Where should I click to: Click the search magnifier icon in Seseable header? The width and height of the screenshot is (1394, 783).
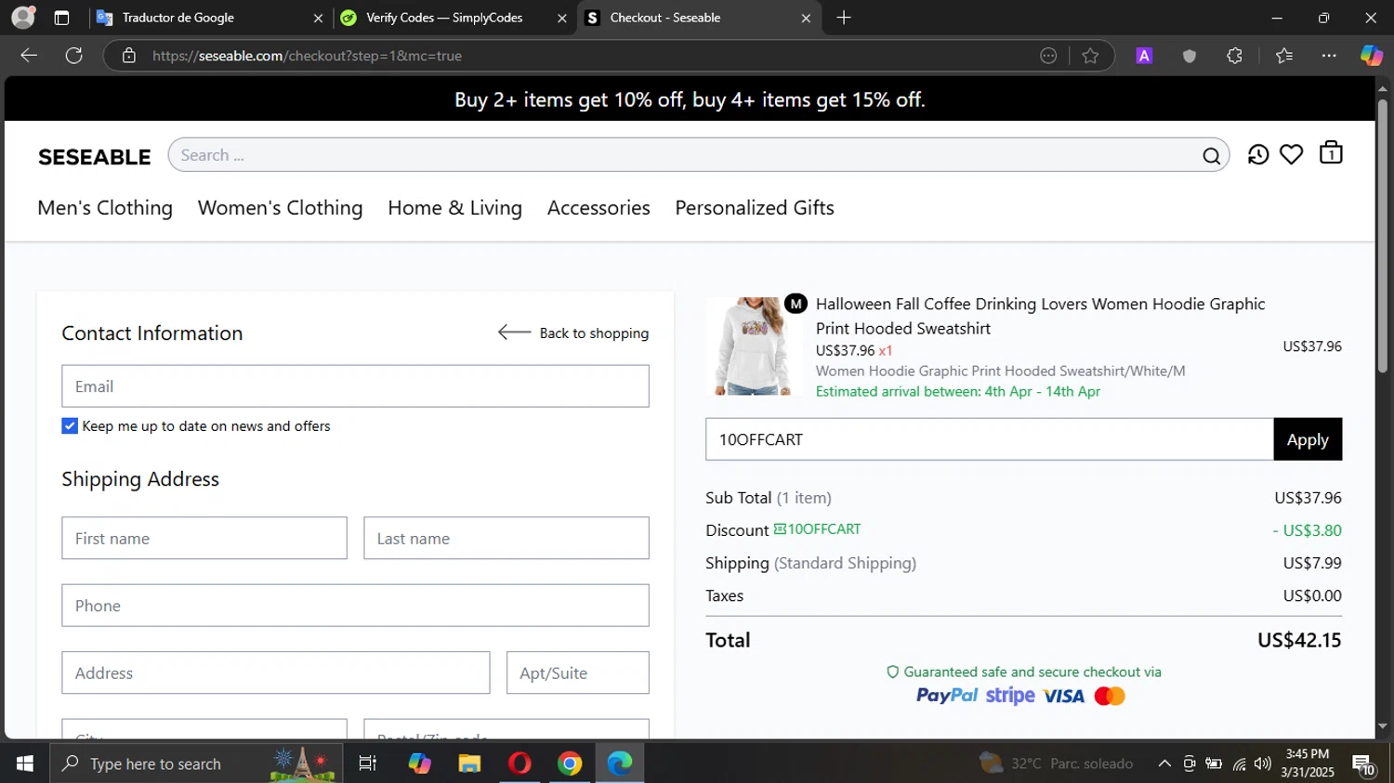[x=1211, y=155]
